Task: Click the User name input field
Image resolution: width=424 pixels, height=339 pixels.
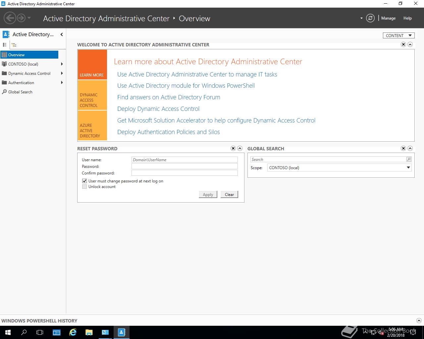Action: coord(185,160)
